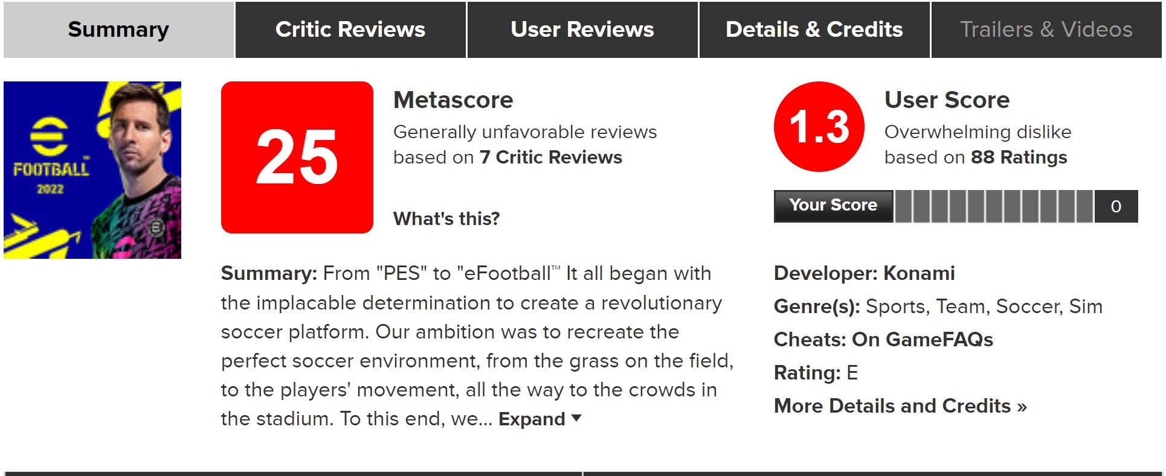Open cheats On GameFAQs link

(x=922, y=340)
